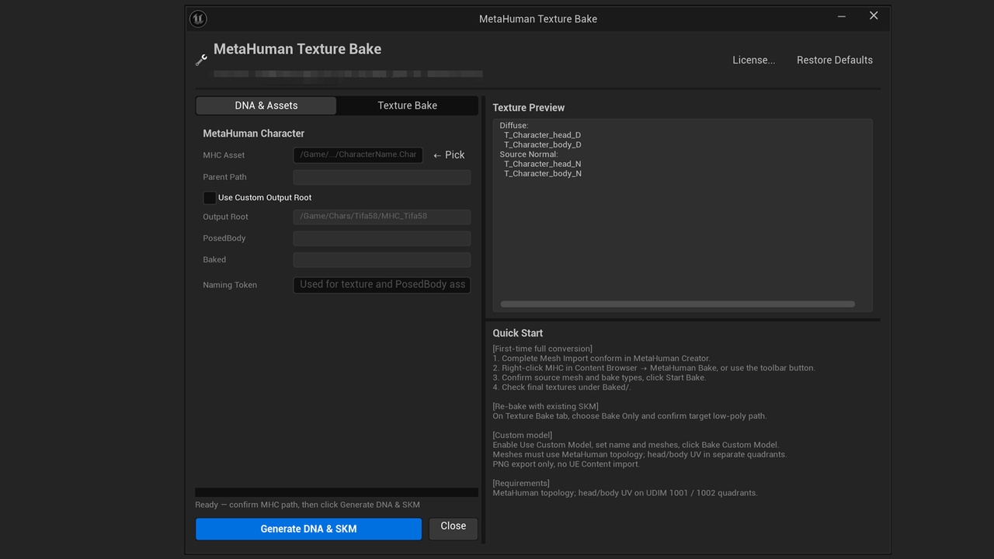Click the [Custom model] line
The image size is (994, 559).
tap(523, 436)
